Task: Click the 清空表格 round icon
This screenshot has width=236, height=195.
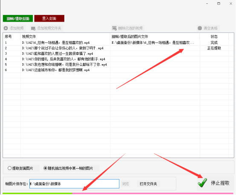Action: click(x=199, y=28)
